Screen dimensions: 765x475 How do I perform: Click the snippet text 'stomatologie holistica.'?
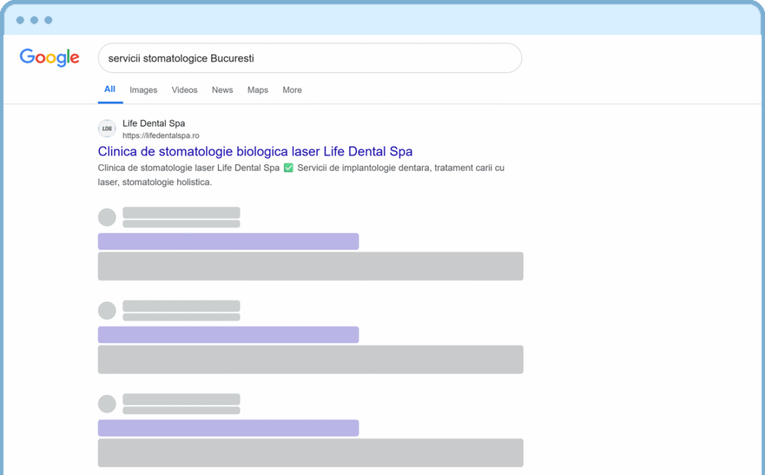pyautogui.click(x=167, y=182)
